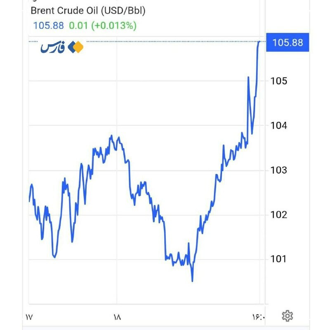Click the 105 price axis label

tap(278, 80)
